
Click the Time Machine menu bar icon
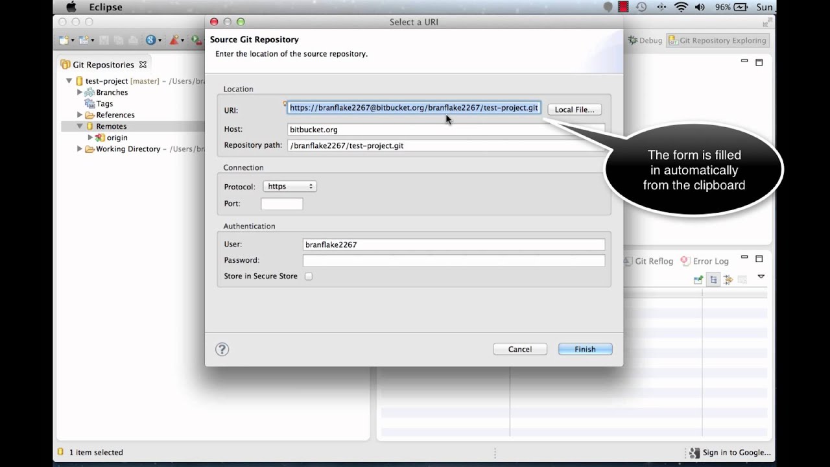click(641, 7)
